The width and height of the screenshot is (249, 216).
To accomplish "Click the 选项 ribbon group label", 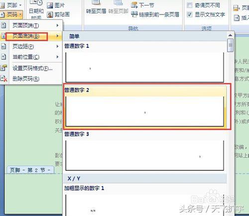I will [x=206, y=28].
